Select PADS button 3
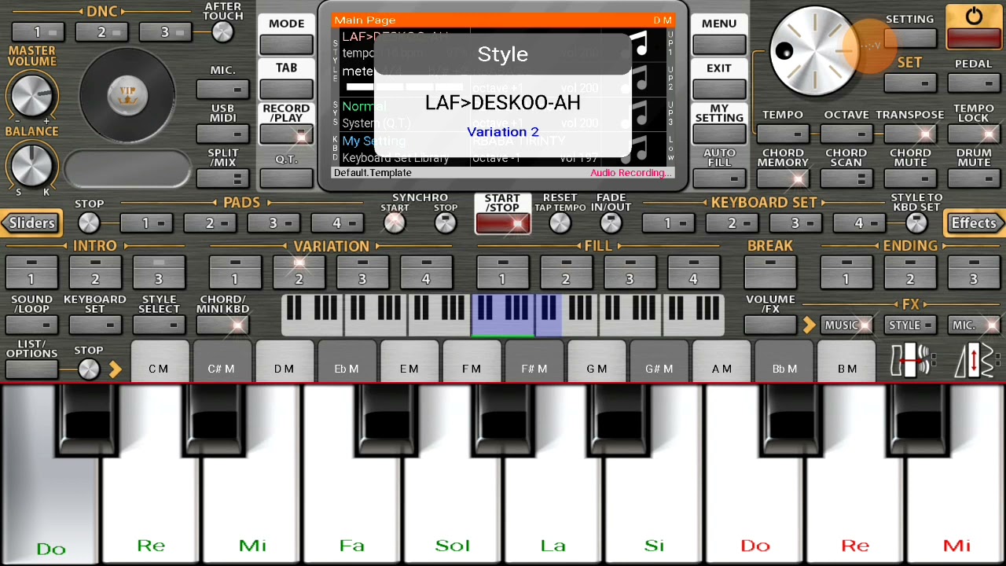This screenshot has width=1006, height=566. click(274, 223)
